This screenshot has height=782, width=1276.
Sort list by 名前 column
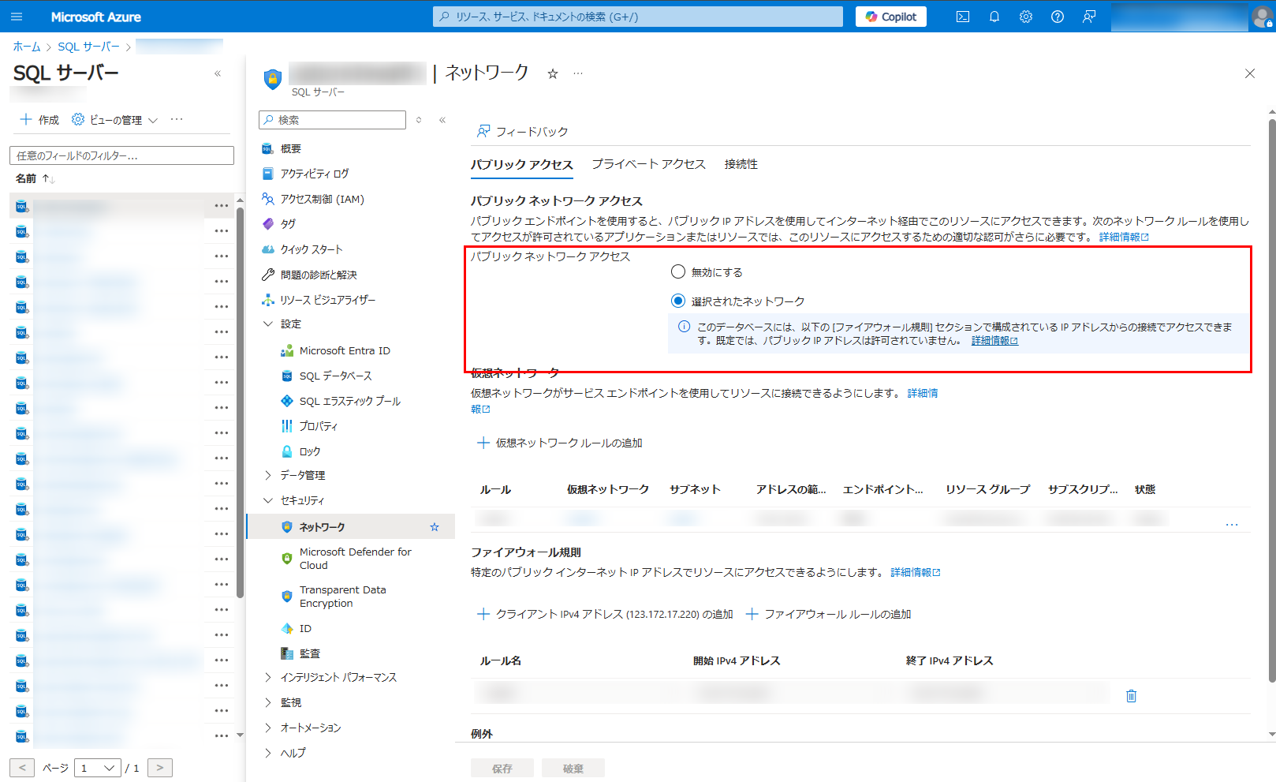point(35,179)
